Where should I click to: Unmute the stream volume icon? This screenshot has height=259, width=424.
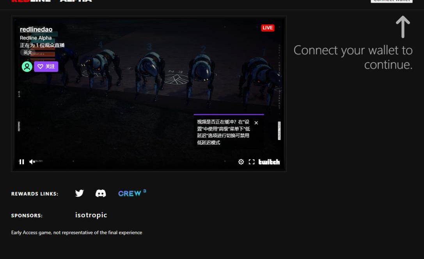(32, 161)
